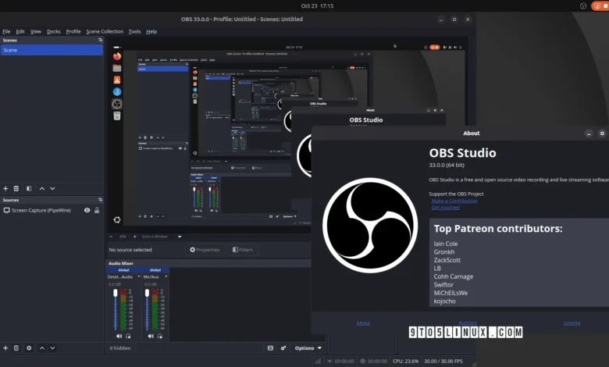
Task: Click the CPU: 23.6% status entry
Action: coord(405,362)
